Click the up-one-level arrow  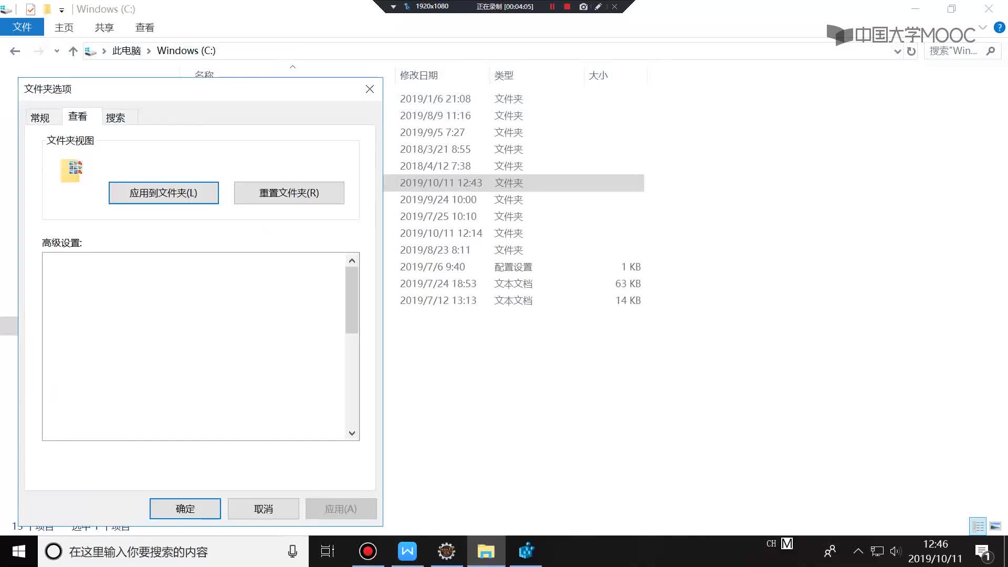point(73,51)
